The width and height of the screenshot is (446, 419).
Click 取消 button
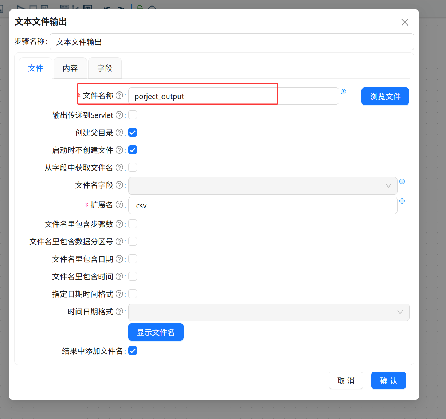click(x=346, y=380)
